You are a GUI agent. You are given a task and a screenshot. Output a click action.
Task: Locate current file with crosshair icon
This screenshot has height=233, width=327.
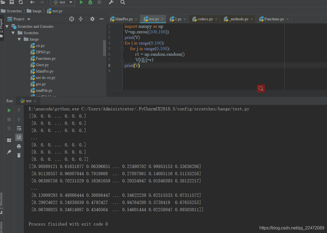click(72, 19)
